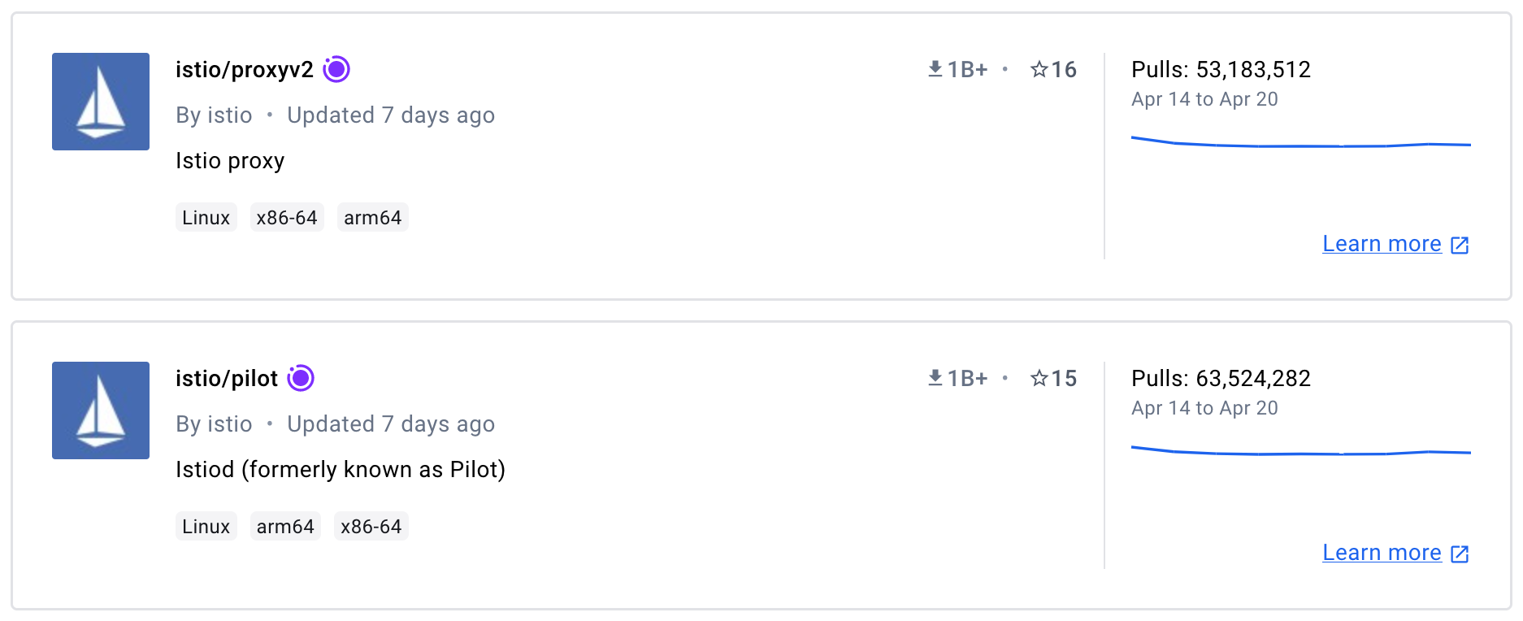This screenshot has width=1523, height=621.
Task: Click the pilot 1B+ download icon
Action: [935, 378]
